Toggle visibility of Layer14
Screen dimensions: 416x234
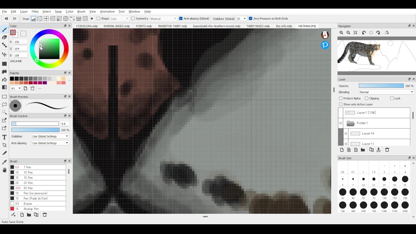[x=346, y=134]
